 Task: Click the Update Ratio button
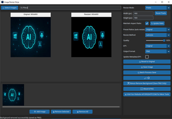pyautogui.click(x=157, y=23)
